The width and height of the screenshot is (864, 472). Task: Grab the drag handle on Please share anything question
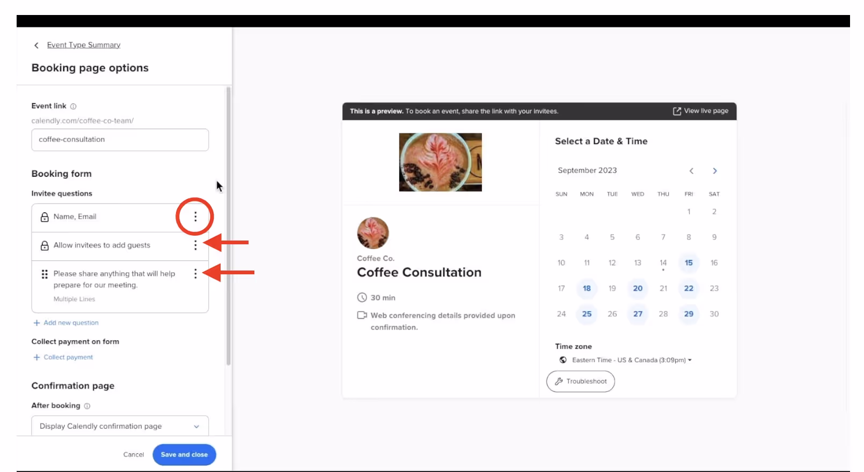[x=45, y=274]
